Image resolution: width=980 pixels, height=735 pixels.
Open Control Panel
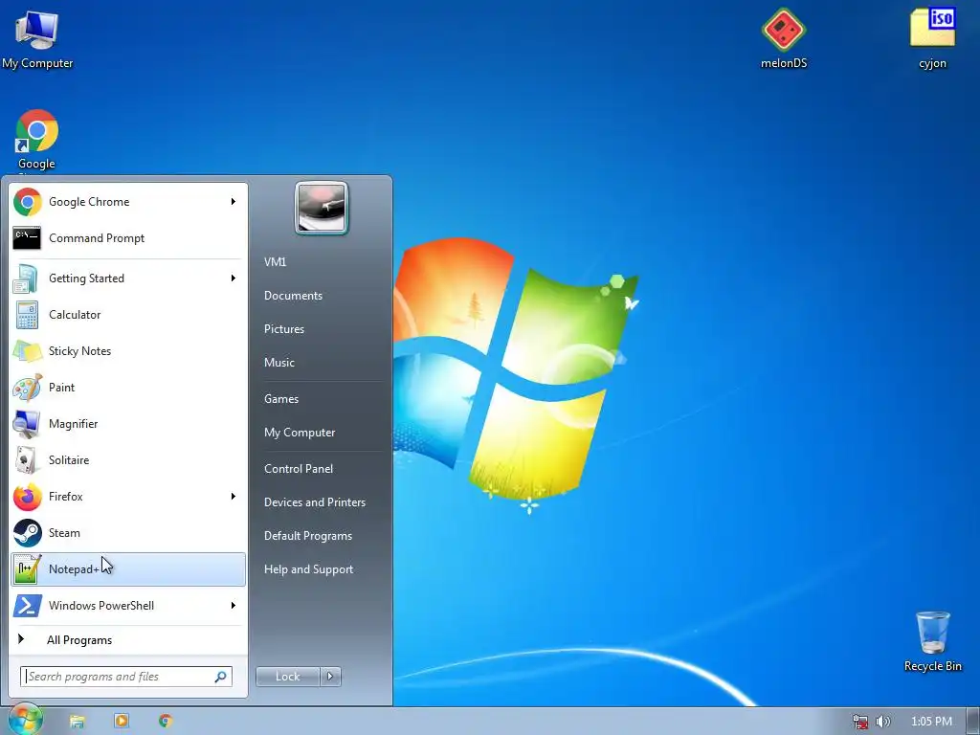321,469
